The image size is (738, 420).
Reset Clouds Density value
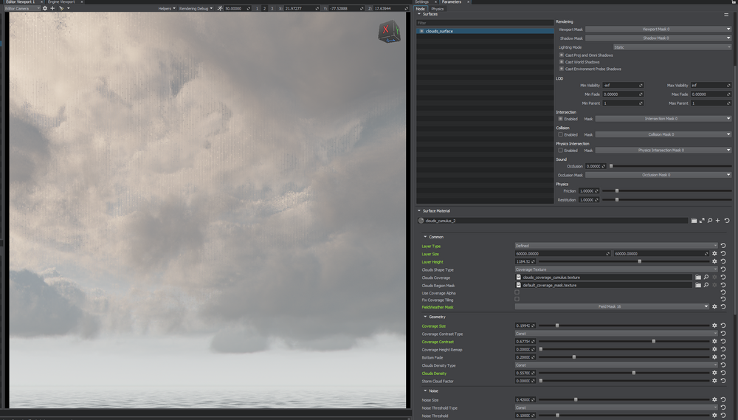(x=723, y=373)
